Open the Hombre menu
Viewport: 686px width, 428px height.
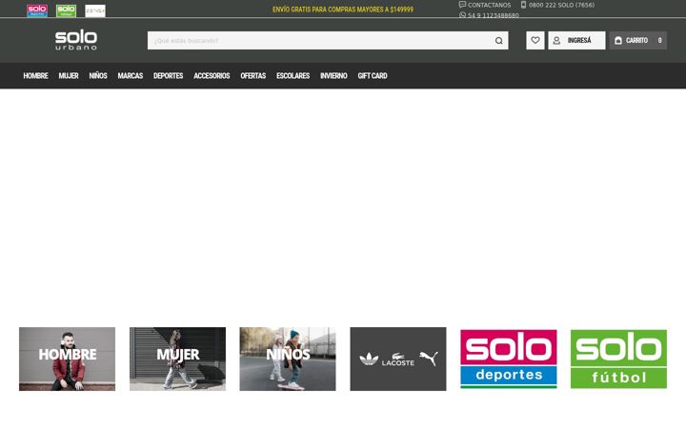pos(35,75)
